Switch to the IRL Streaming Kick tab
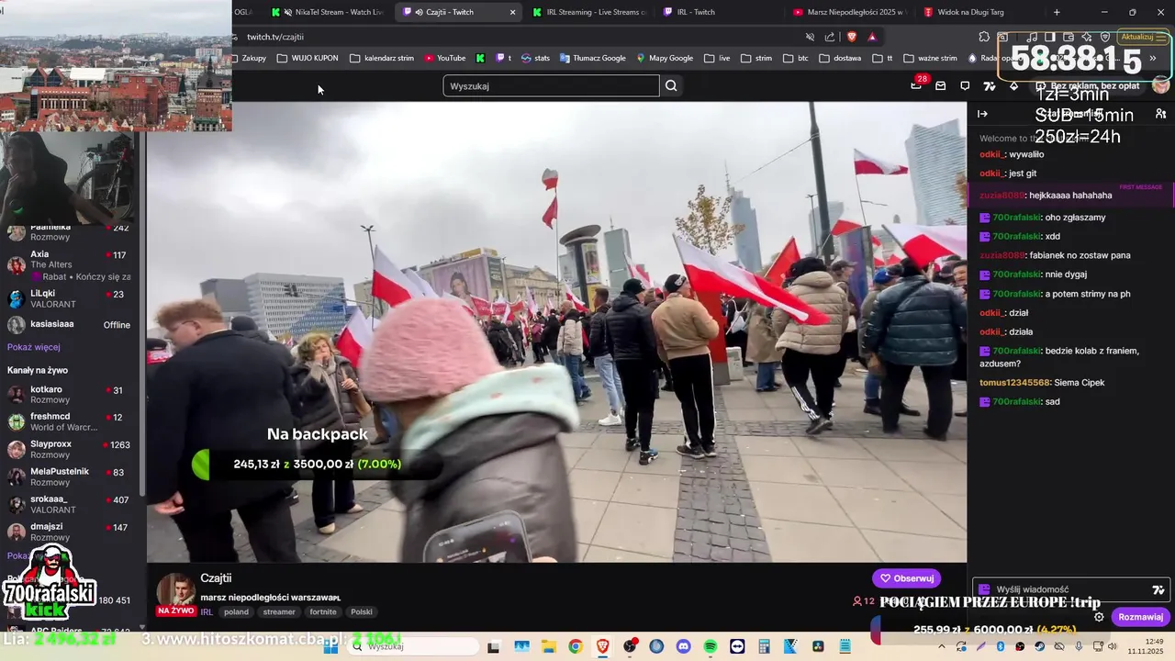The width and height of the screenshot is (1175, 661). pyautogui.click(x=591, y=12)
